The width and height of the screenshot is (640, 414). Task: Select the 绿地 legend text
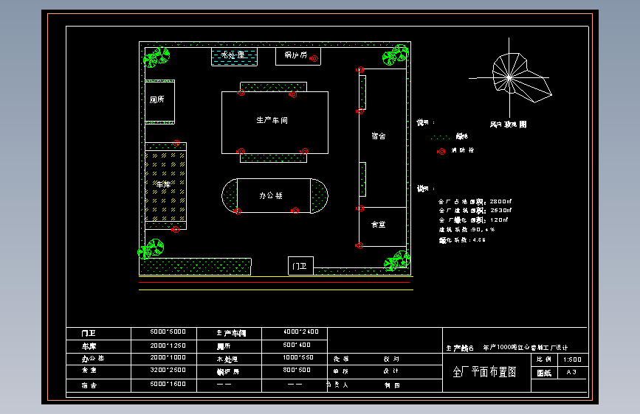[461, 136]
